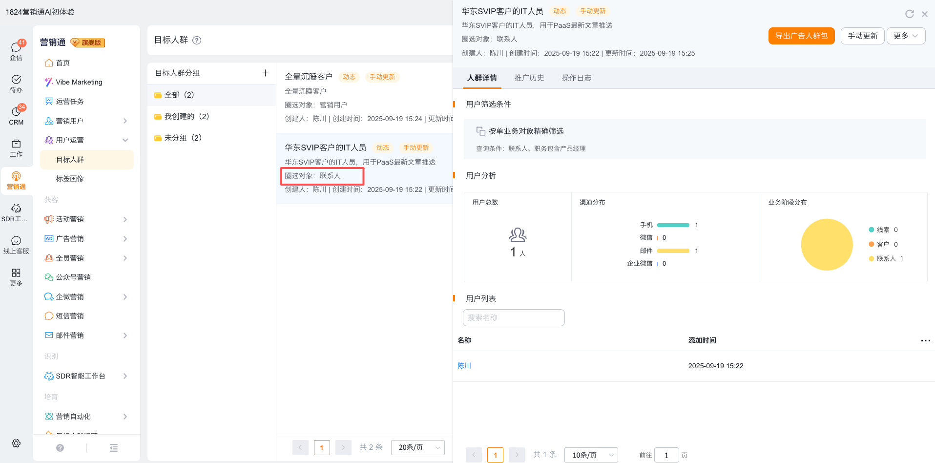This screenshot has height=463, width=935.
Task: Click the help question mark beside 目标人群
Action: point(197,41)
